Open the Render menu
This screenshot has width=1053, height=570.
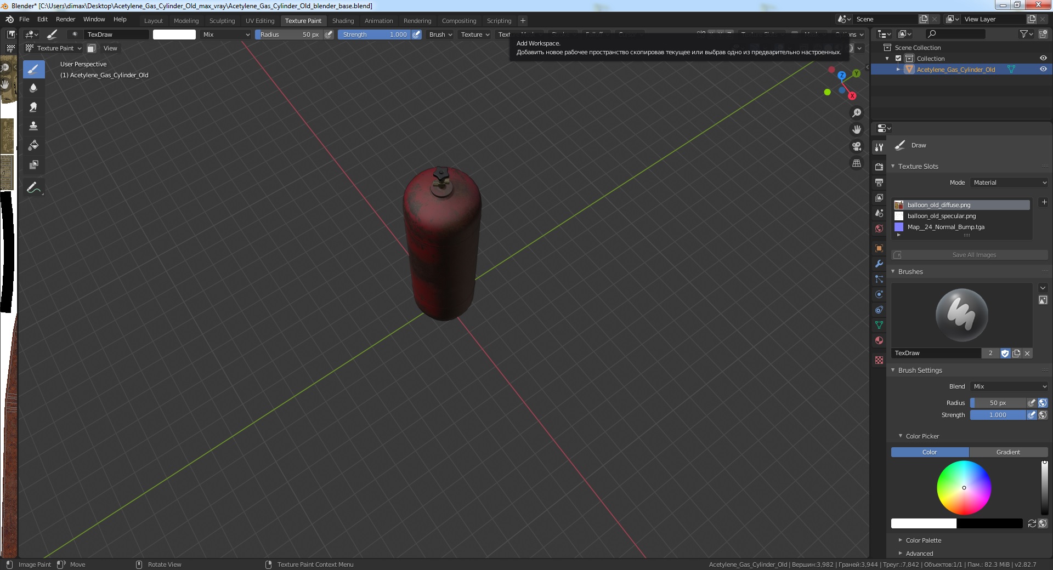(65, 19)
